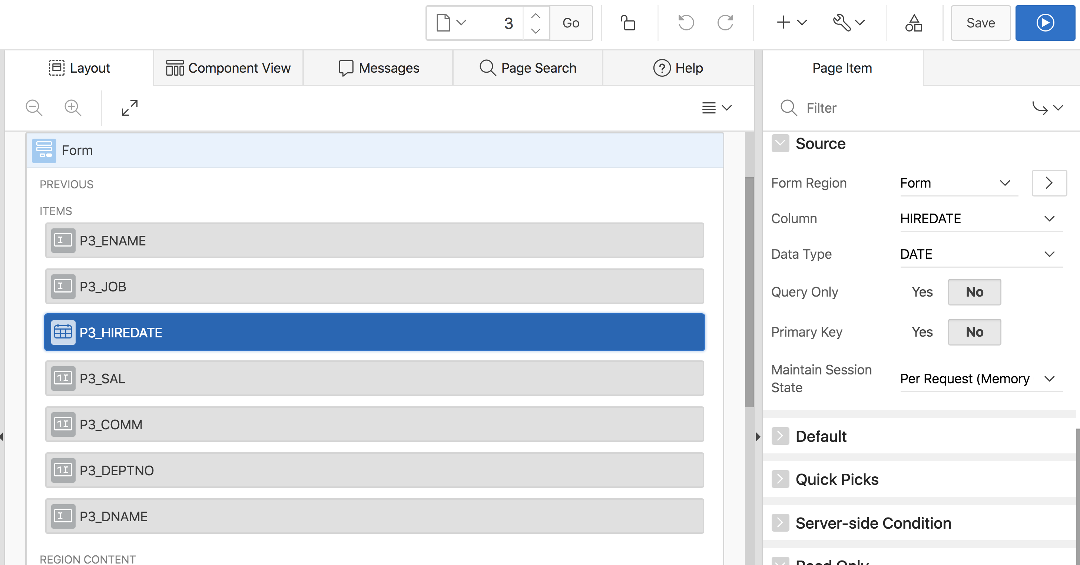Click the Expand layout arrows icon
Viewport: 1080px width, 565px height.
130,108
